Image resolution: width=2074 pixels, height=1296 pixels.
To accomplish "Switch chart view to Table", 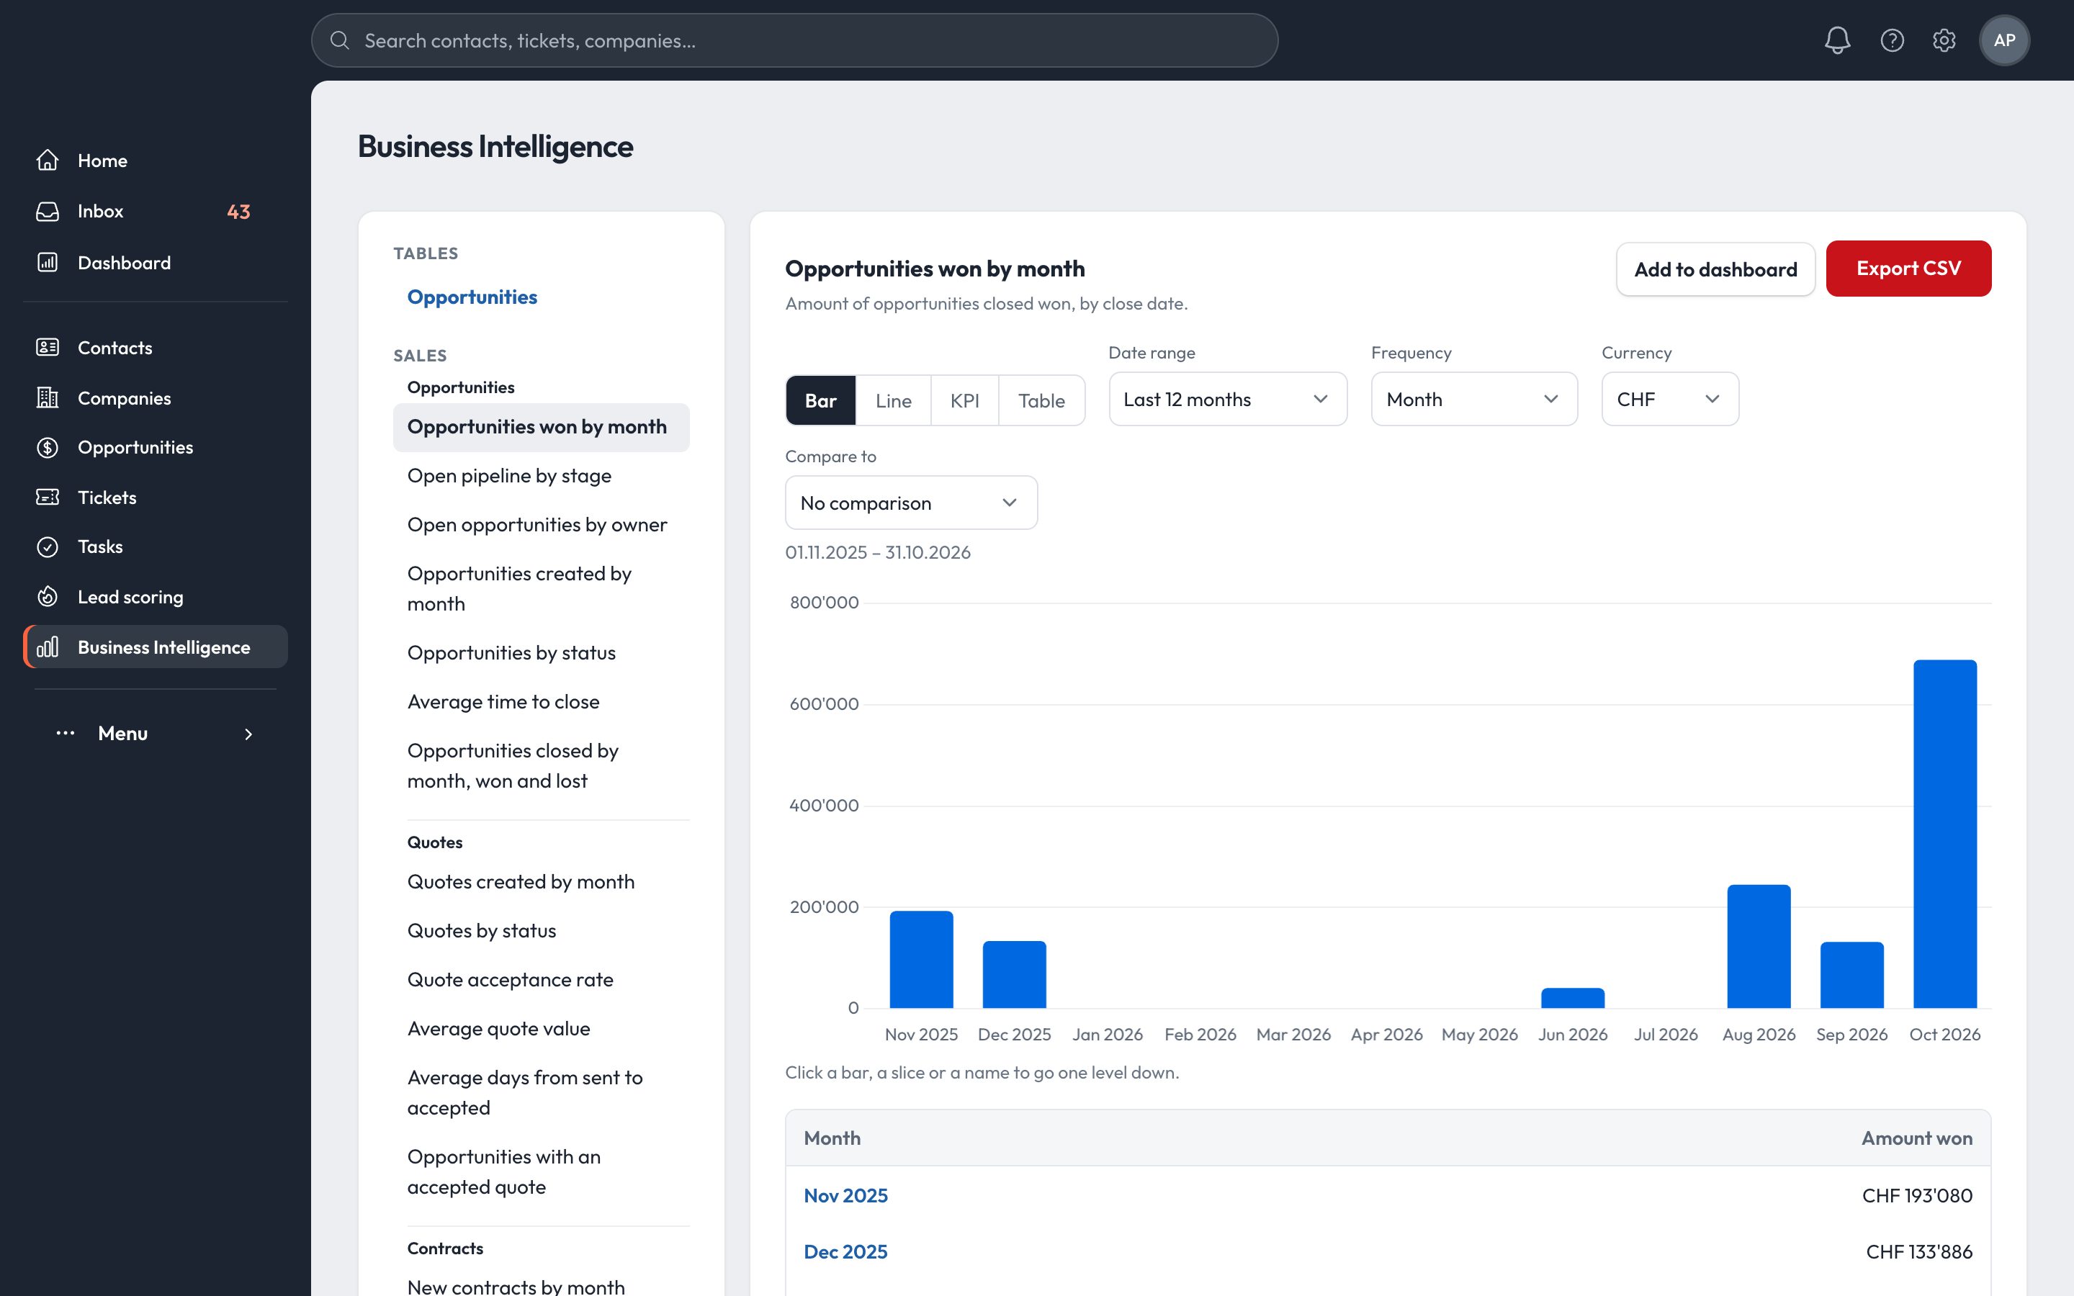I will pos(1041,400).
